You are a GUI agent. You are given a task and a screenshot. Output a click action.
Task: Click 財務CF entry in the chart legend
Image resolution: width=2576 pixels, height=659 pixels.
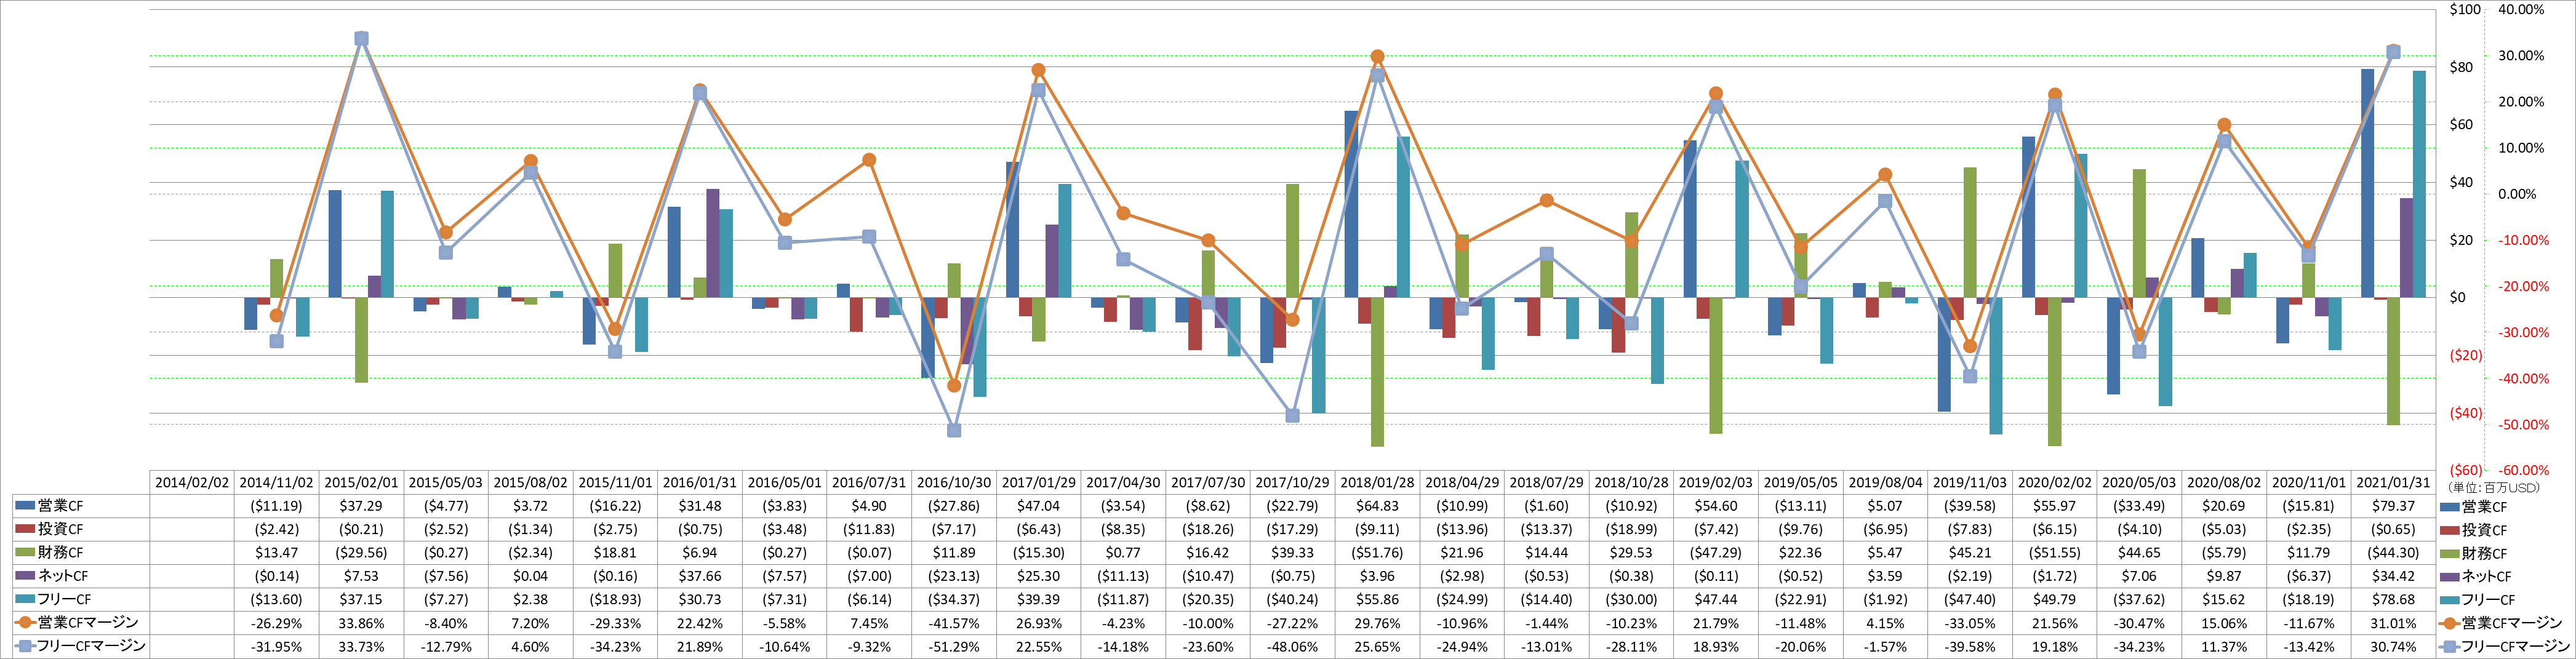coord(2474,553)
